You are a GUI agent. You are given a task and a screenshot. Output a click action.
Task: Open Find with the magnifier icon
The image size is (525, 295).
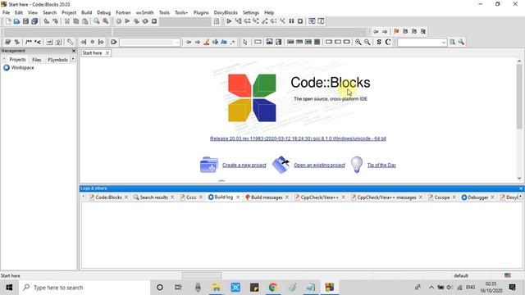97,21
